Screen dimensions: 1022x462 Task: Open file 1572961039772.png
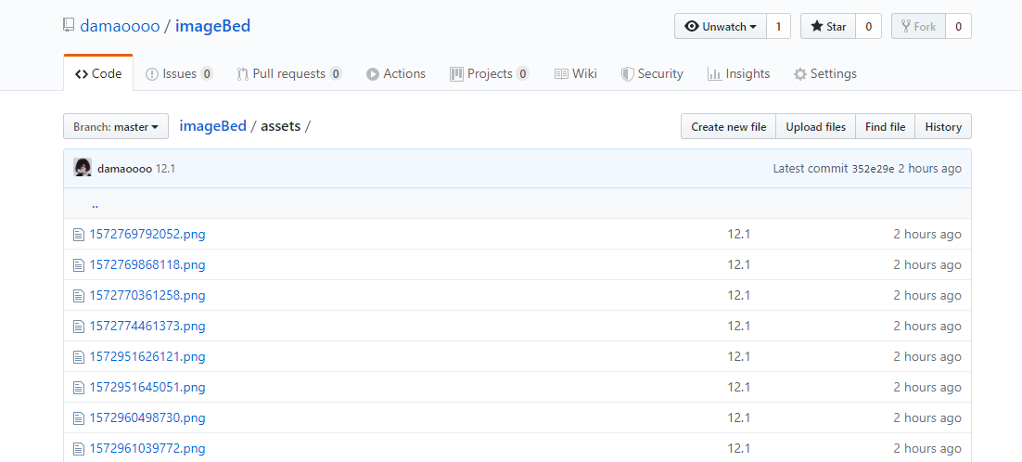pos(147,448)
